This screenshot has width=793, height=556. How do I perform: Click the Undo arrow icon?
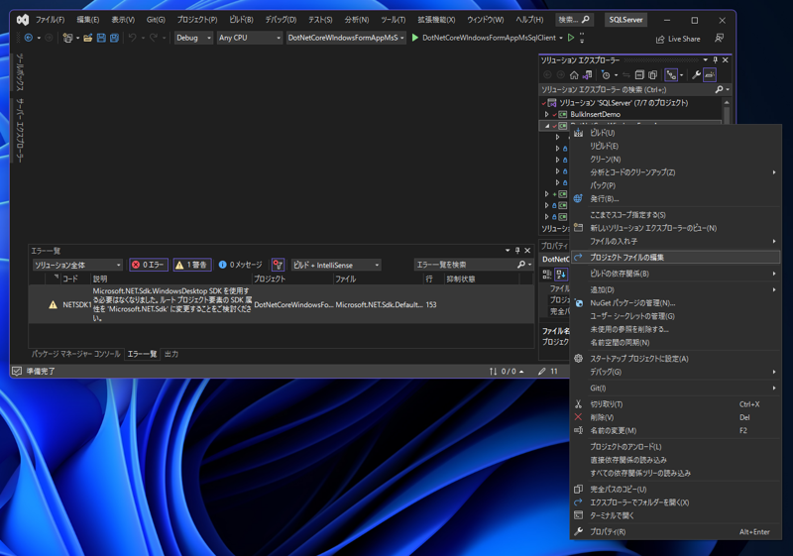click(x=133, y=38)
